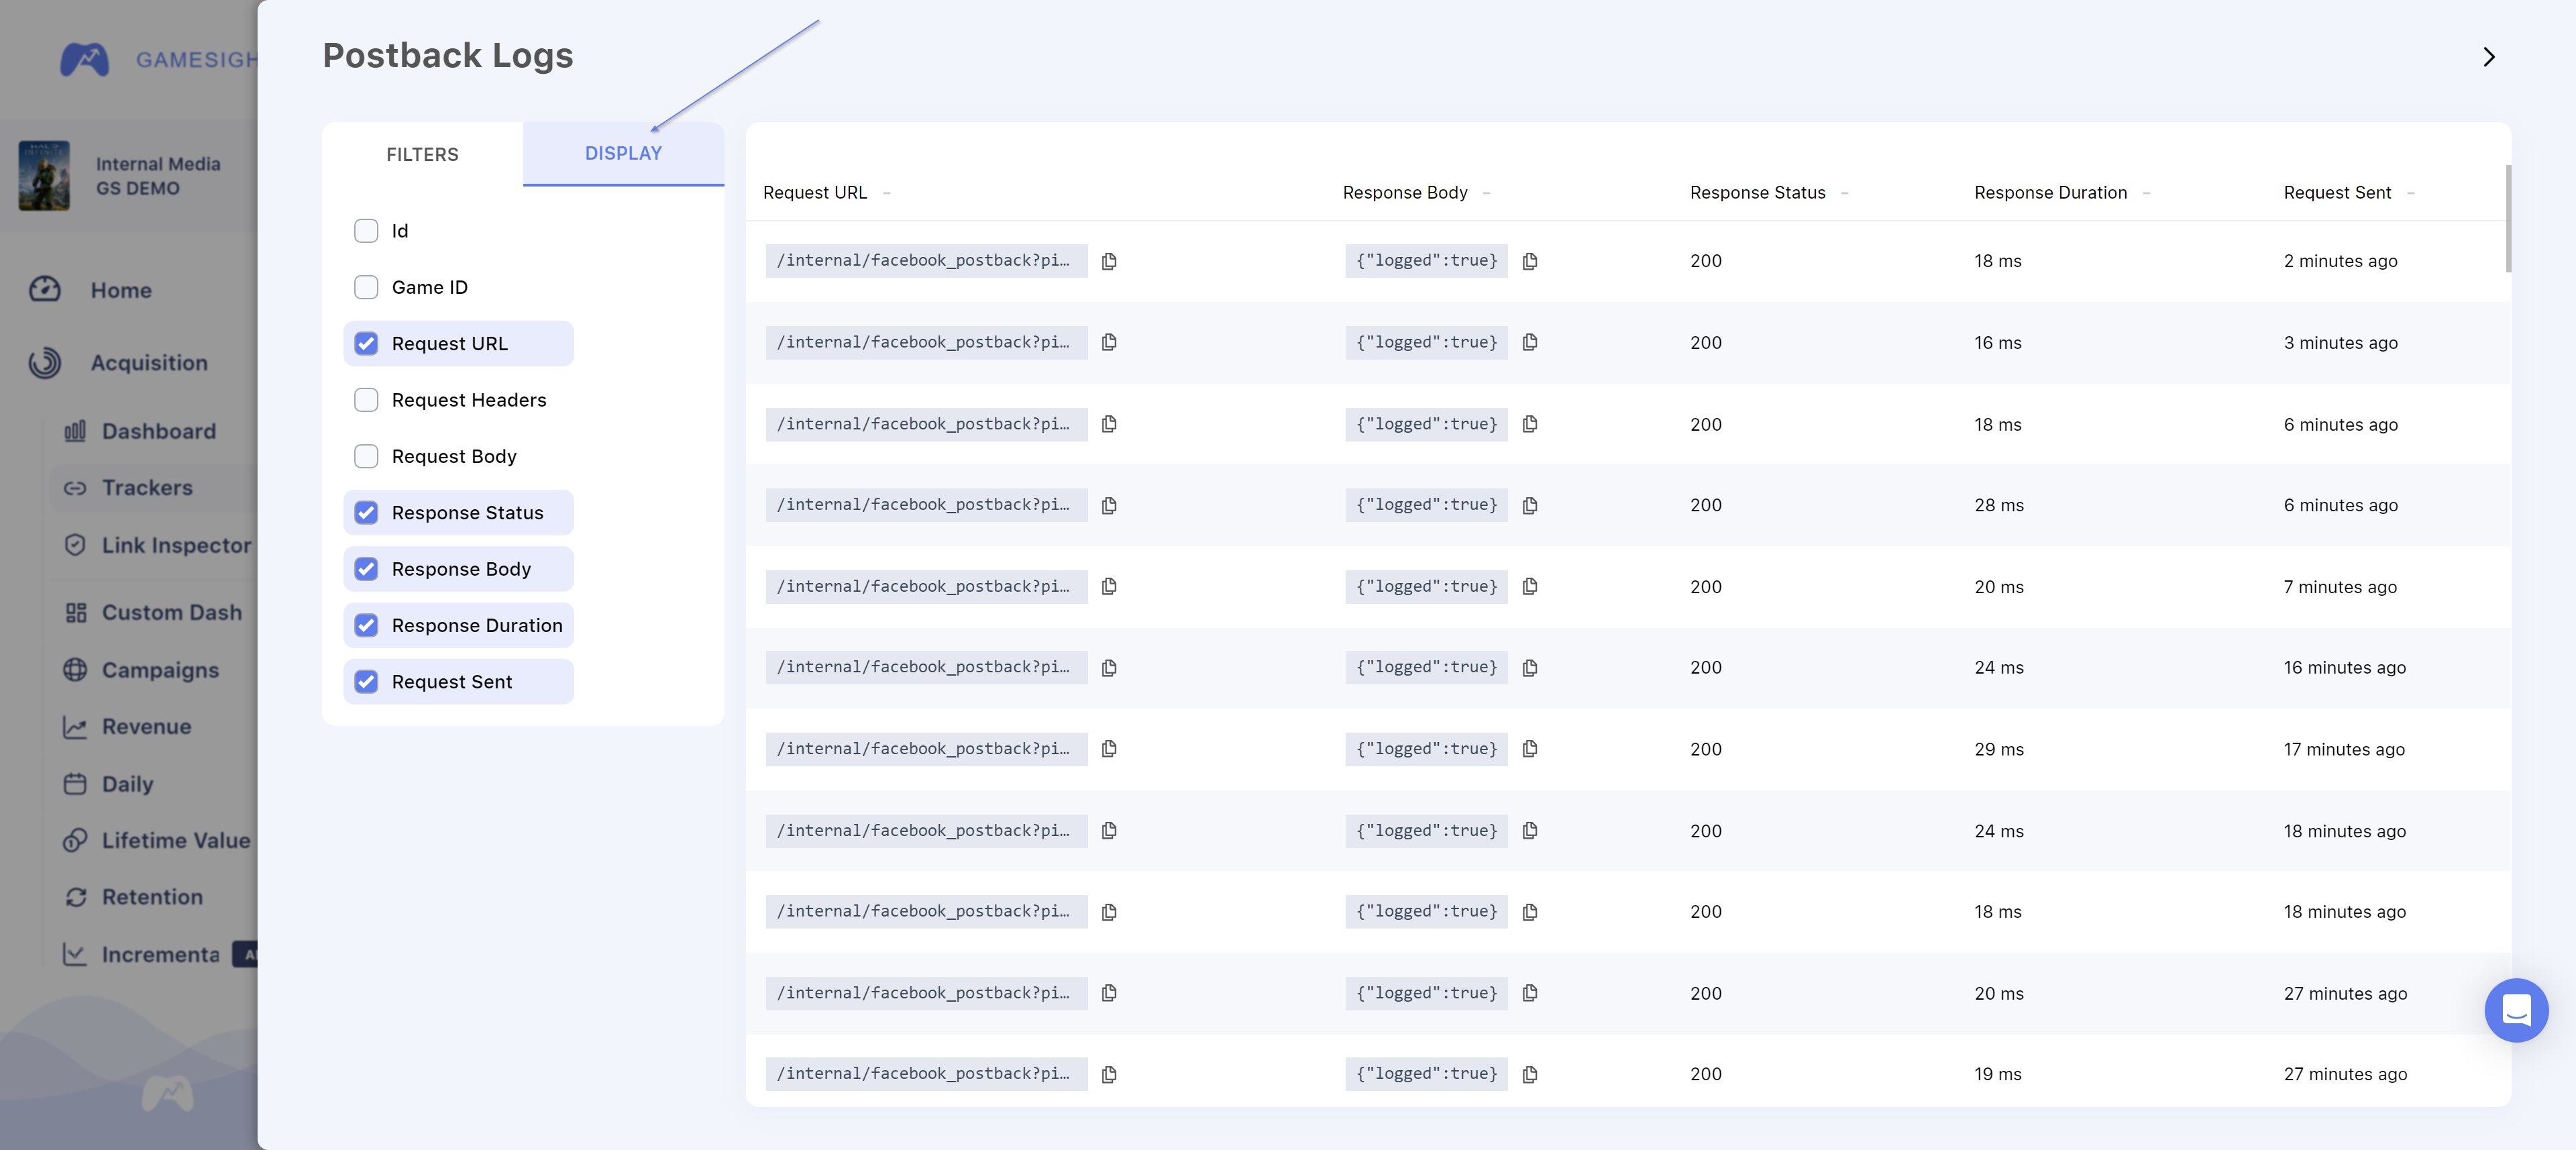This screenshot has height=1150, width=2576.
Task: Select the DISPLAY tab
Action: (x=623, y=154)
